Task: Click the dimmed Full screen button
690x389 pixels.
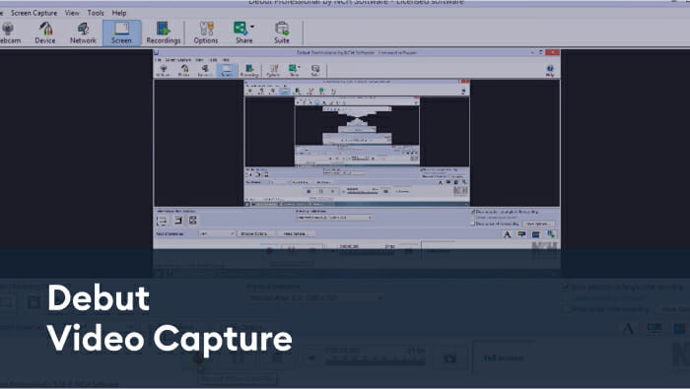Action: point(504,358)
